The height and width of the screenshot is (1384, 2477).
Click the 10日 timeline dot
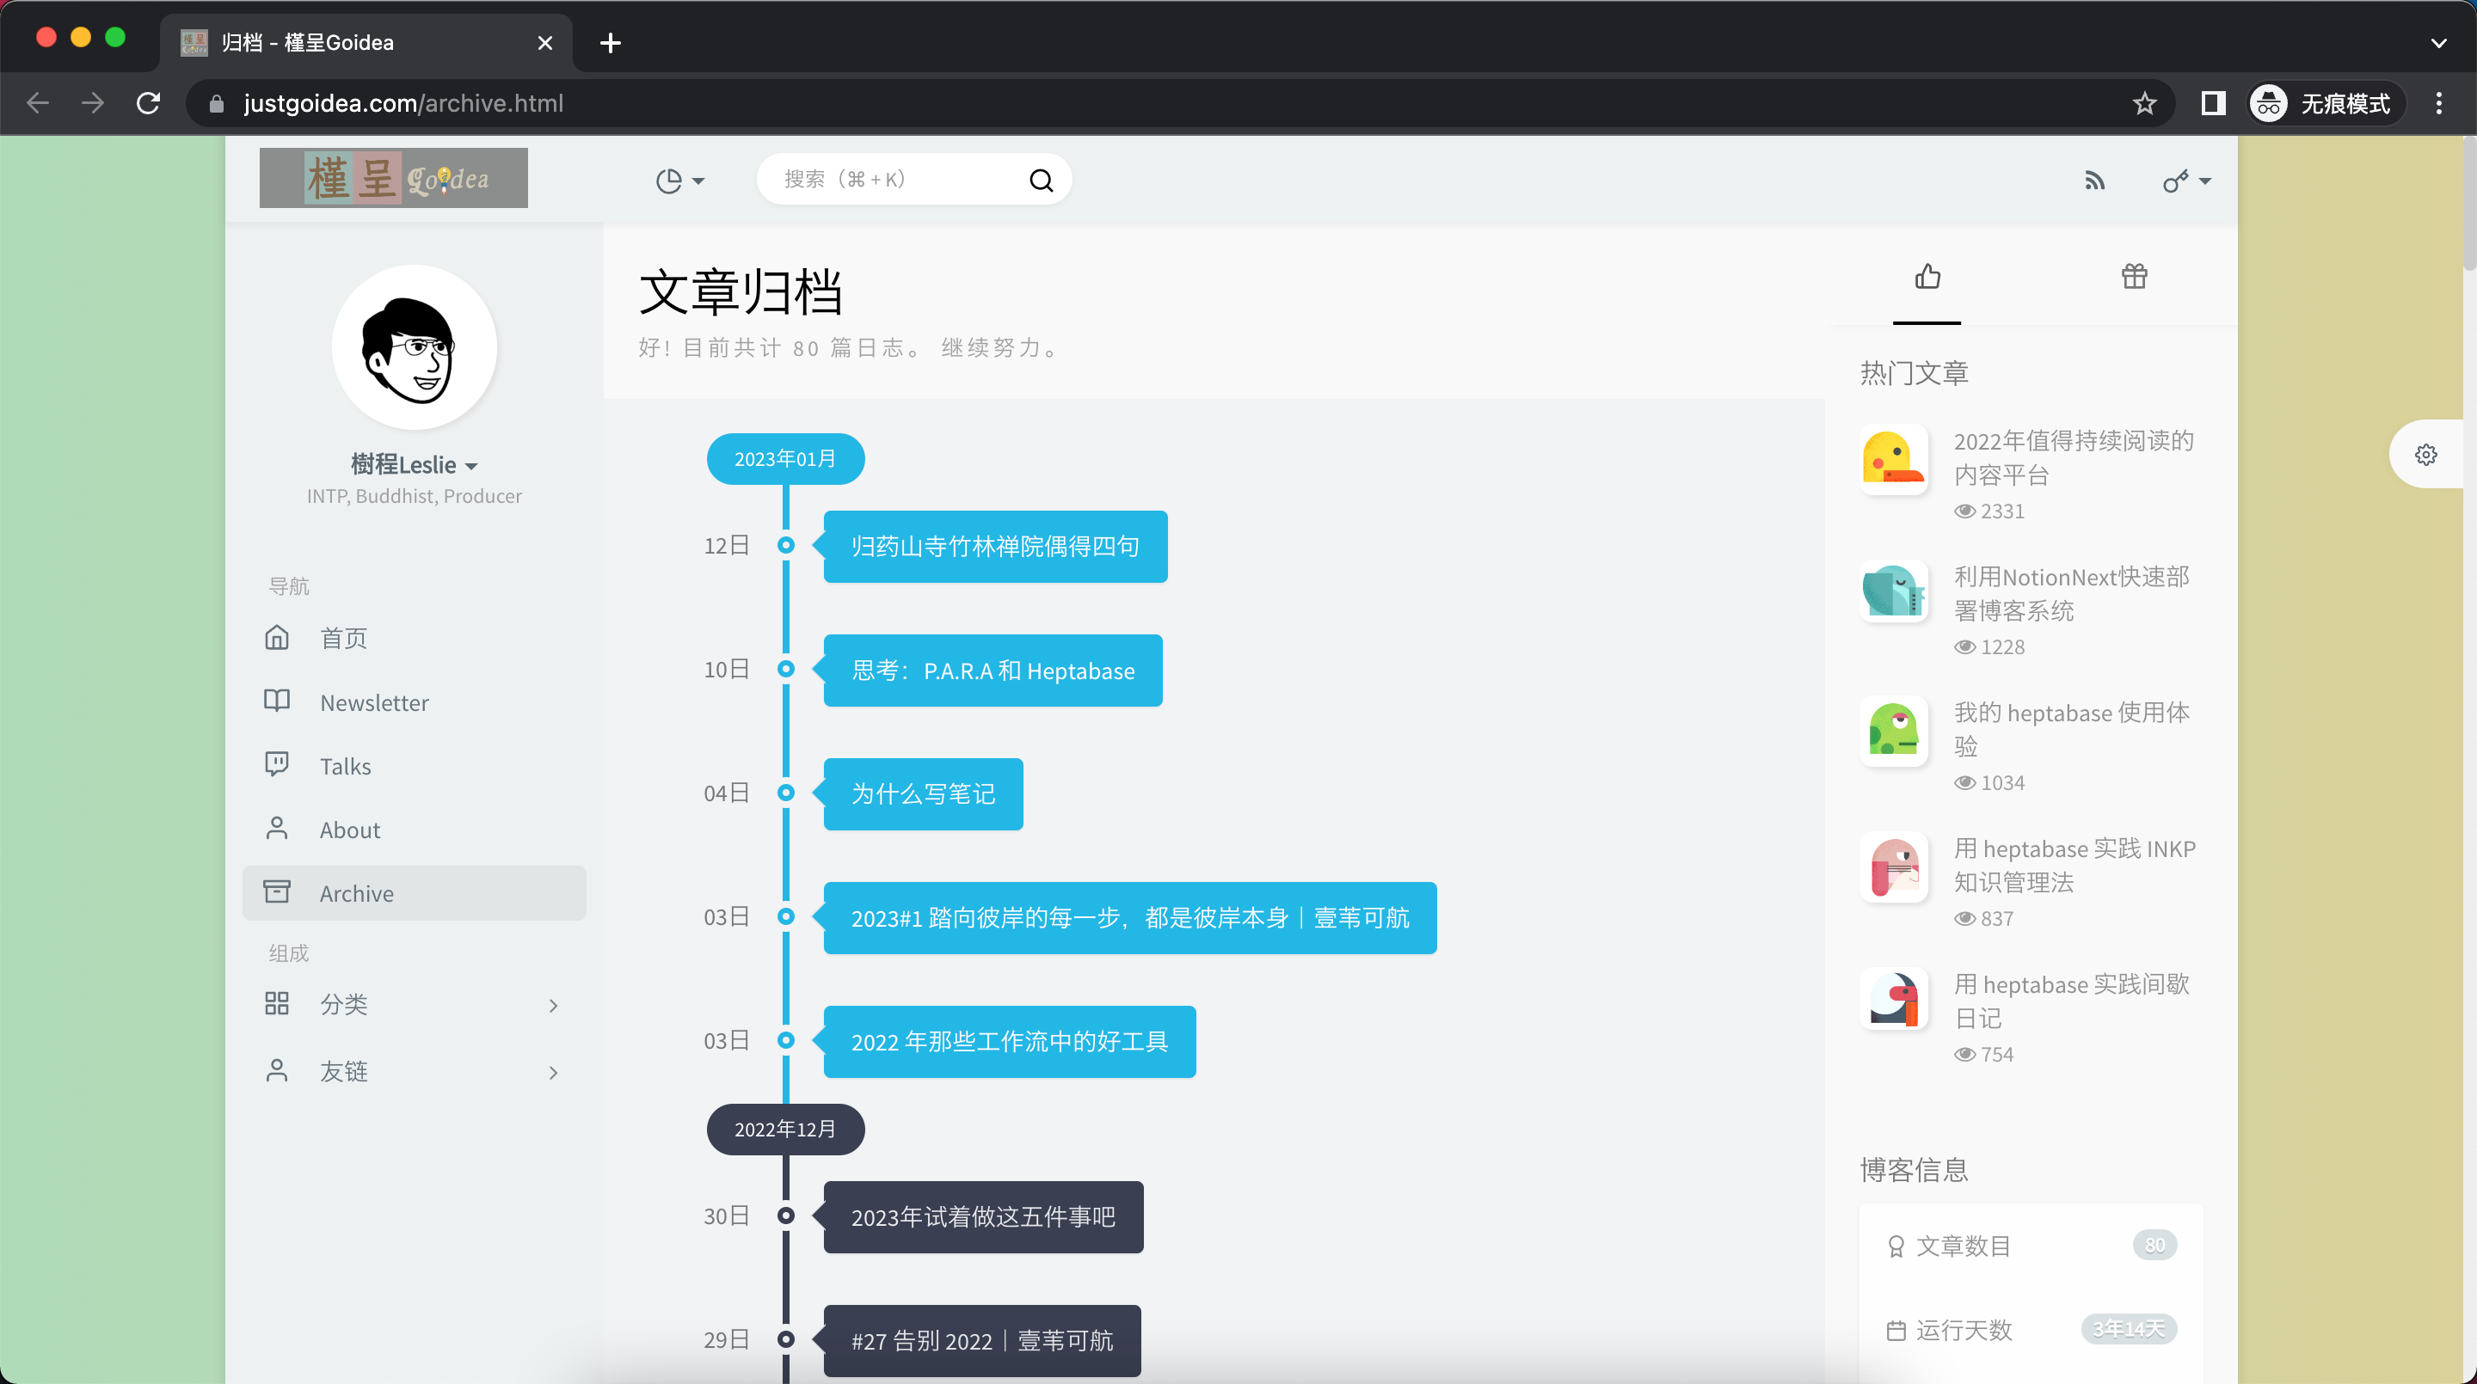[x=785, y=669]
